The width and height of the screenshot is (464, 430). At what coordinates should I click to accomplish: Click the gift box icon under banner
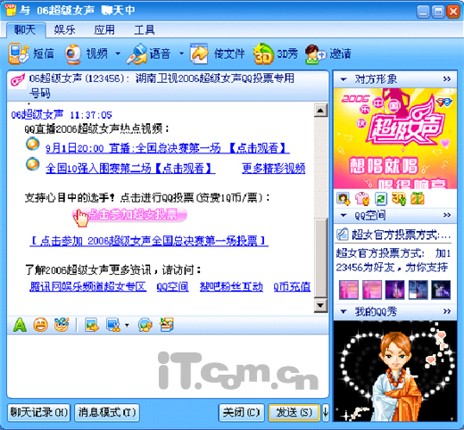point(418,199)
